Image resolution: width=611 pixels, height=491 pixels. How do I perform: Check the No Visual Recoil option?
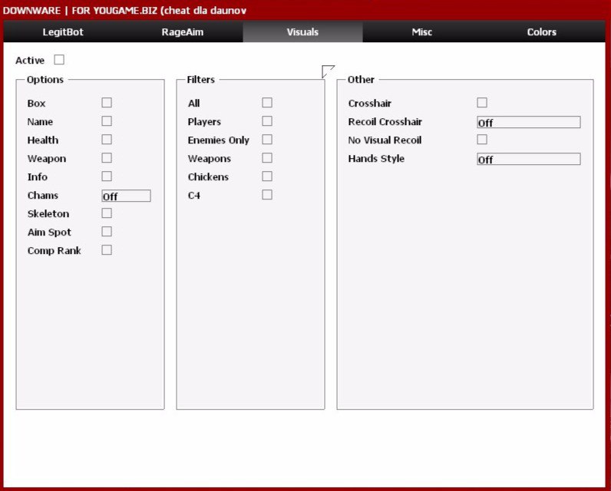pyautogui.click(x=482, y=140)
